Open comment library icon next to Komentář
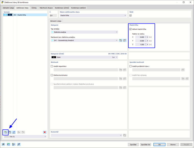194x148 pixels. click(x=125, y=135)
